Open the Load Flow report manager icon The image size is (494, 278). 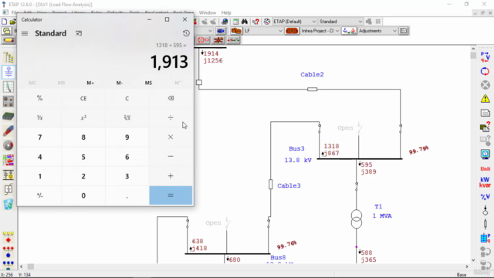coord(486,113)
